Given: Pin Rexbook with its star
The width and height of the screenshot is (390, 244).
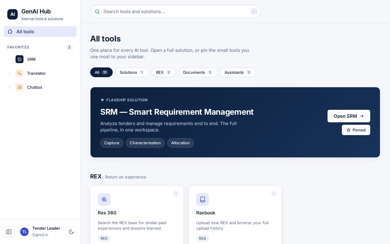Looking at the screenshot, I should pos(274,193).
